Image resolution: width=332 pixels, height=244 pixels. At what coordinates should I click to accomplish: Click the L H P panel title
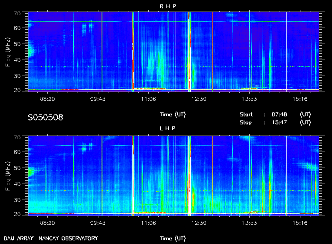pyautogui.click(x=168, y=128)
